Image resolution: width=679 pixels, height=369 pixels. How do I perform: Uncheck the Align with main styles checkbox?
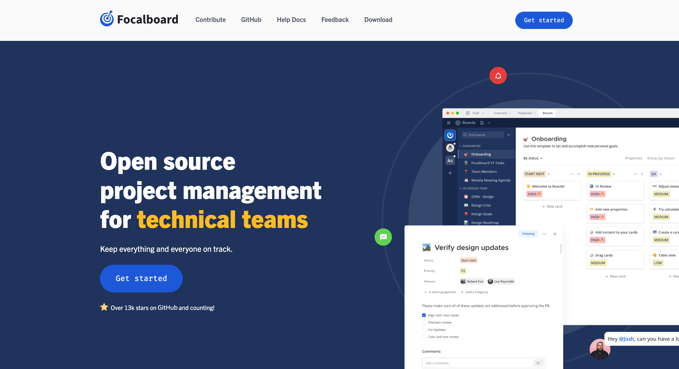[x=424, y=315]
